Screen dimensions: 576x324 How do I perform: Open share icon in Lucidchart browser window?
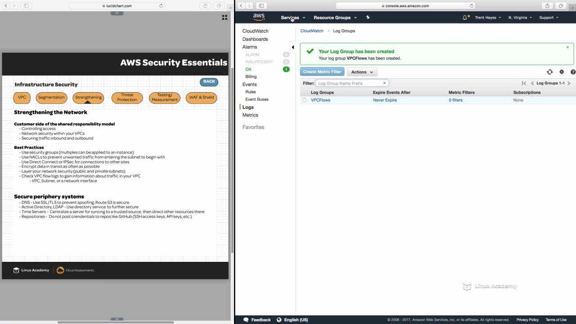pyautogui.click(x=205, y=6)
